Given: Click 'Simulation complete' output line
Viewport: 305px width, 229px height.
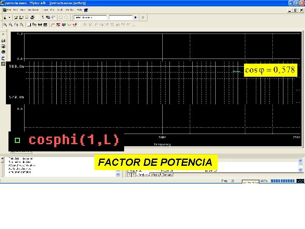Looking at the screenshot, I should coord(20,172).
